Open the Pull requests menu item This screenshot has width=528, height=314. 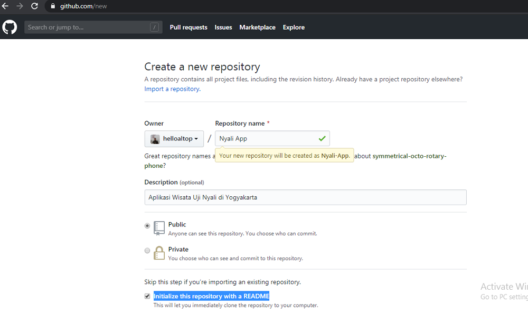click(188, 27)
